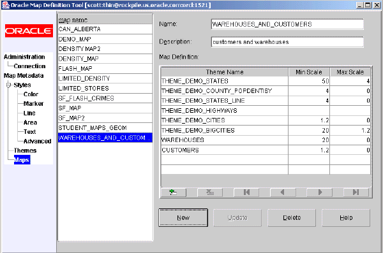
Task: Select SF_MAP in map list
Action: (105, 108)
